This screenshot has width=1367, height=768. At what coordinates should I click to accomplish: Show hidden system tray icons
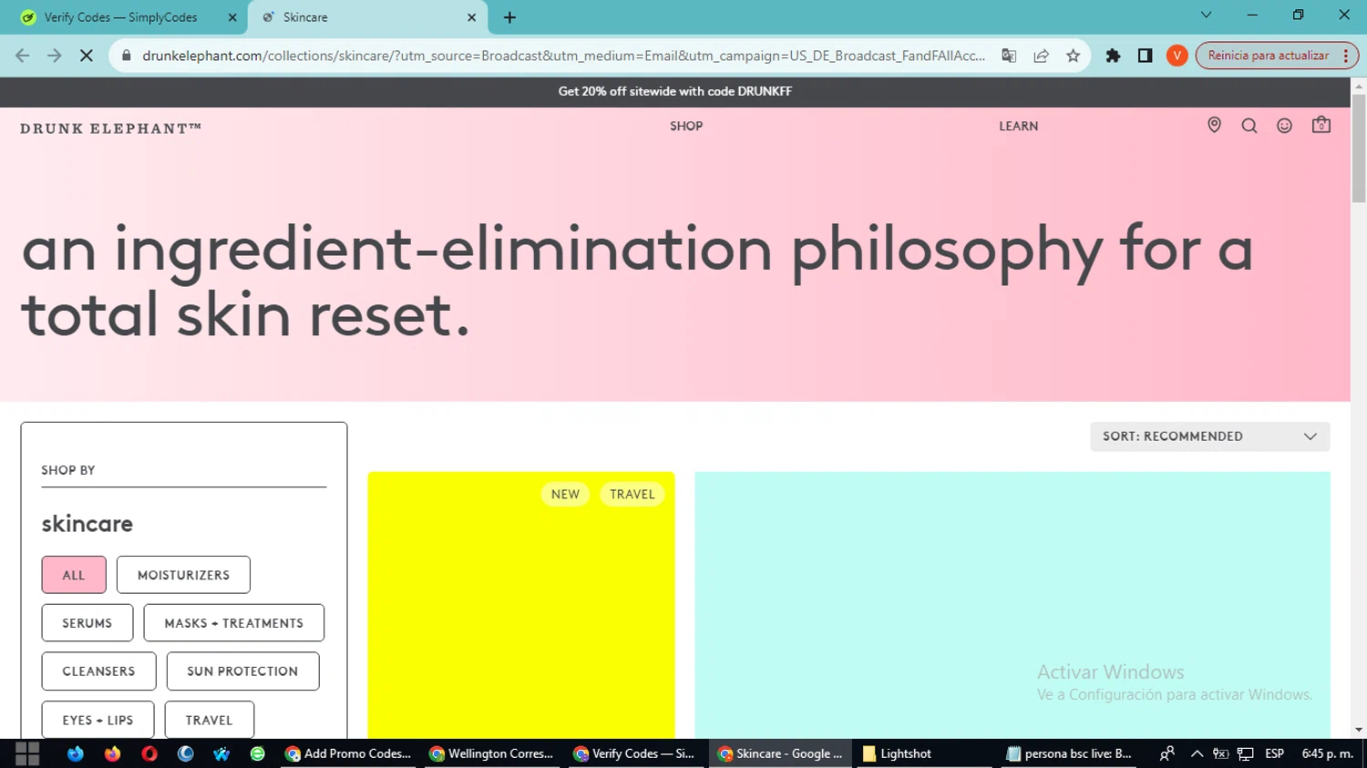click(1197, 753)
